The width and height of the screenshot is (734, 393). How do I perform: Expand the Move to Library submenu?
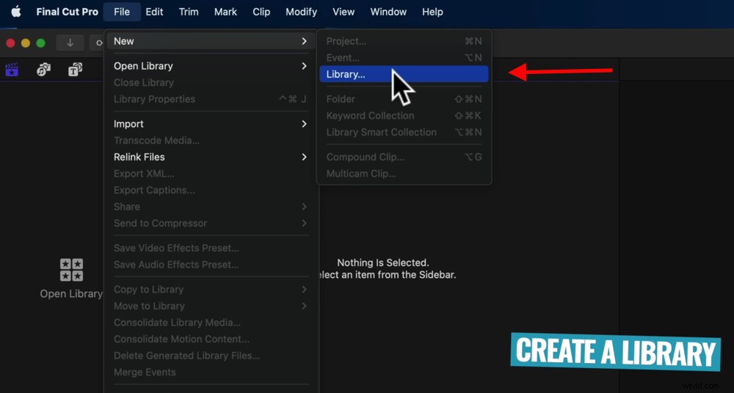coord(211,306)
